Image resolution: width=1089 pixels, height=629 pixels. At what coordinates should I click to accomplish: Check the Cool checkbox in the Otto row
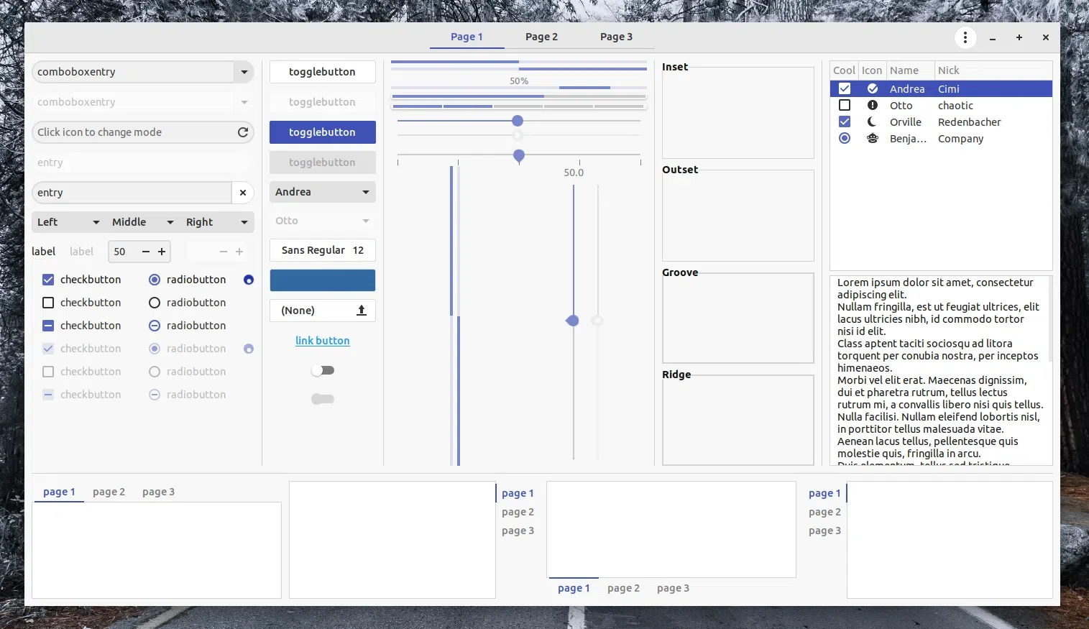point(845,106)
